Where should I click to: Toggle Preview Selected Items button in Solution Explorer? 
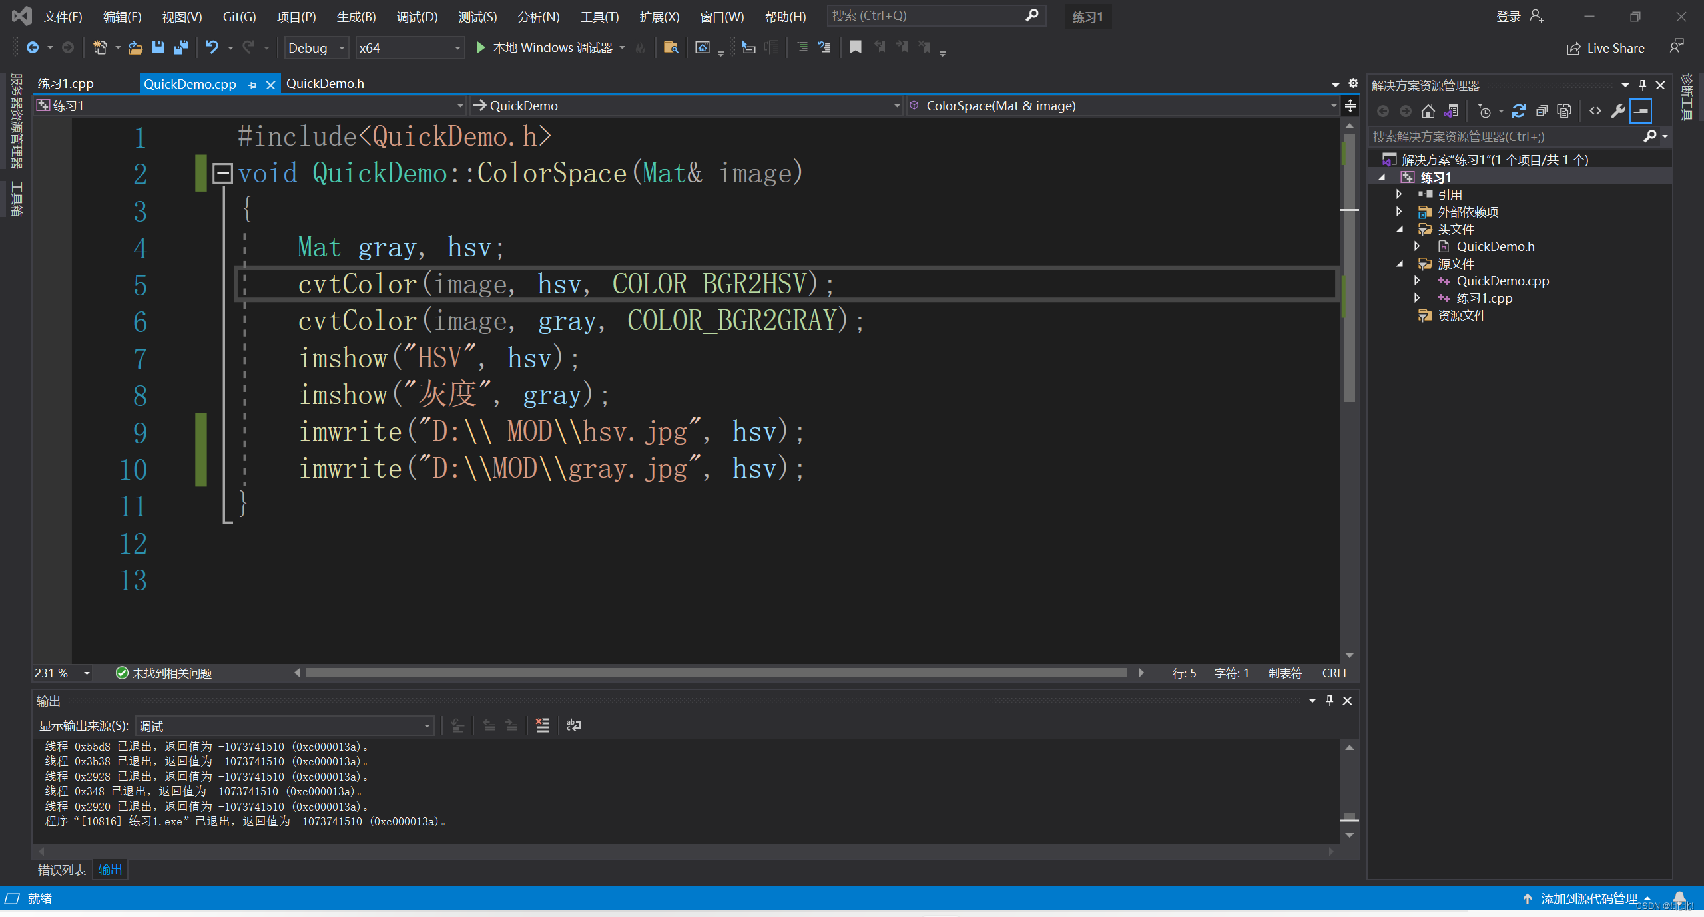coord(1641,112)
